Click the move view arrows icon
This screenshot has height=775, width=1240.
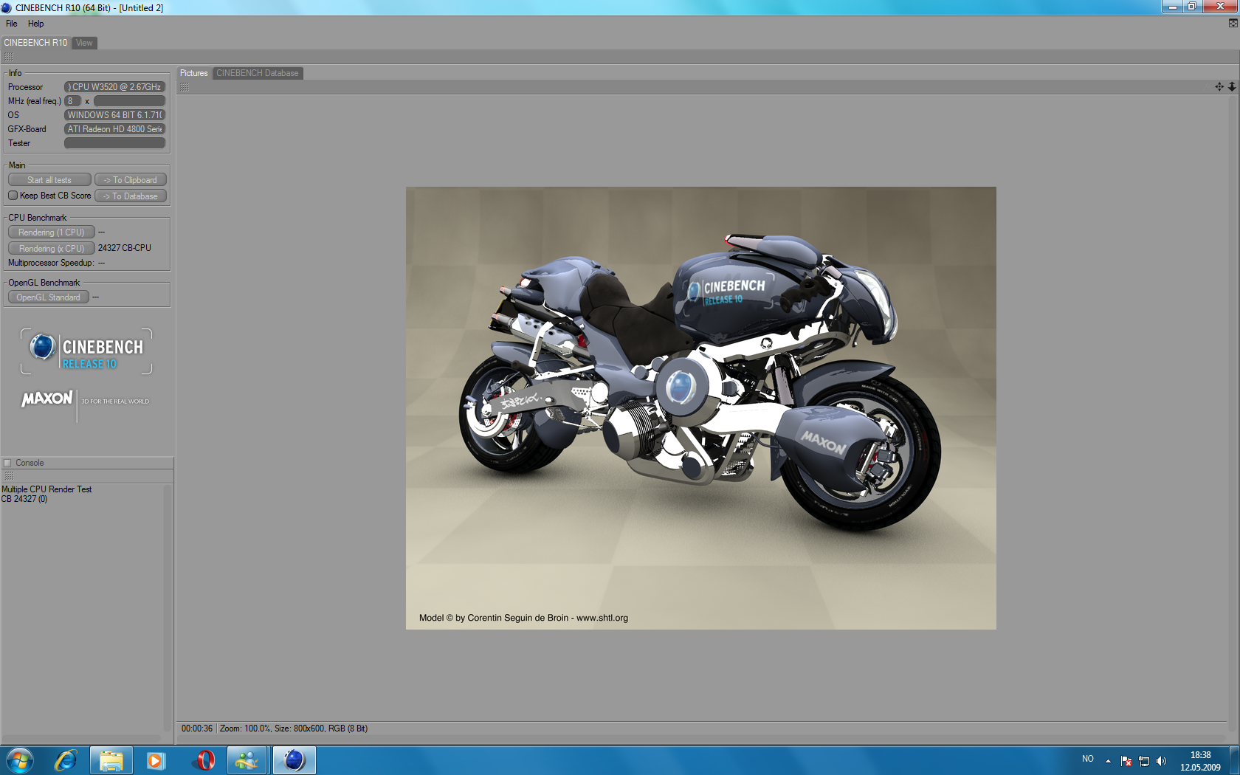pyautogui.click(x=1219, y=87)
